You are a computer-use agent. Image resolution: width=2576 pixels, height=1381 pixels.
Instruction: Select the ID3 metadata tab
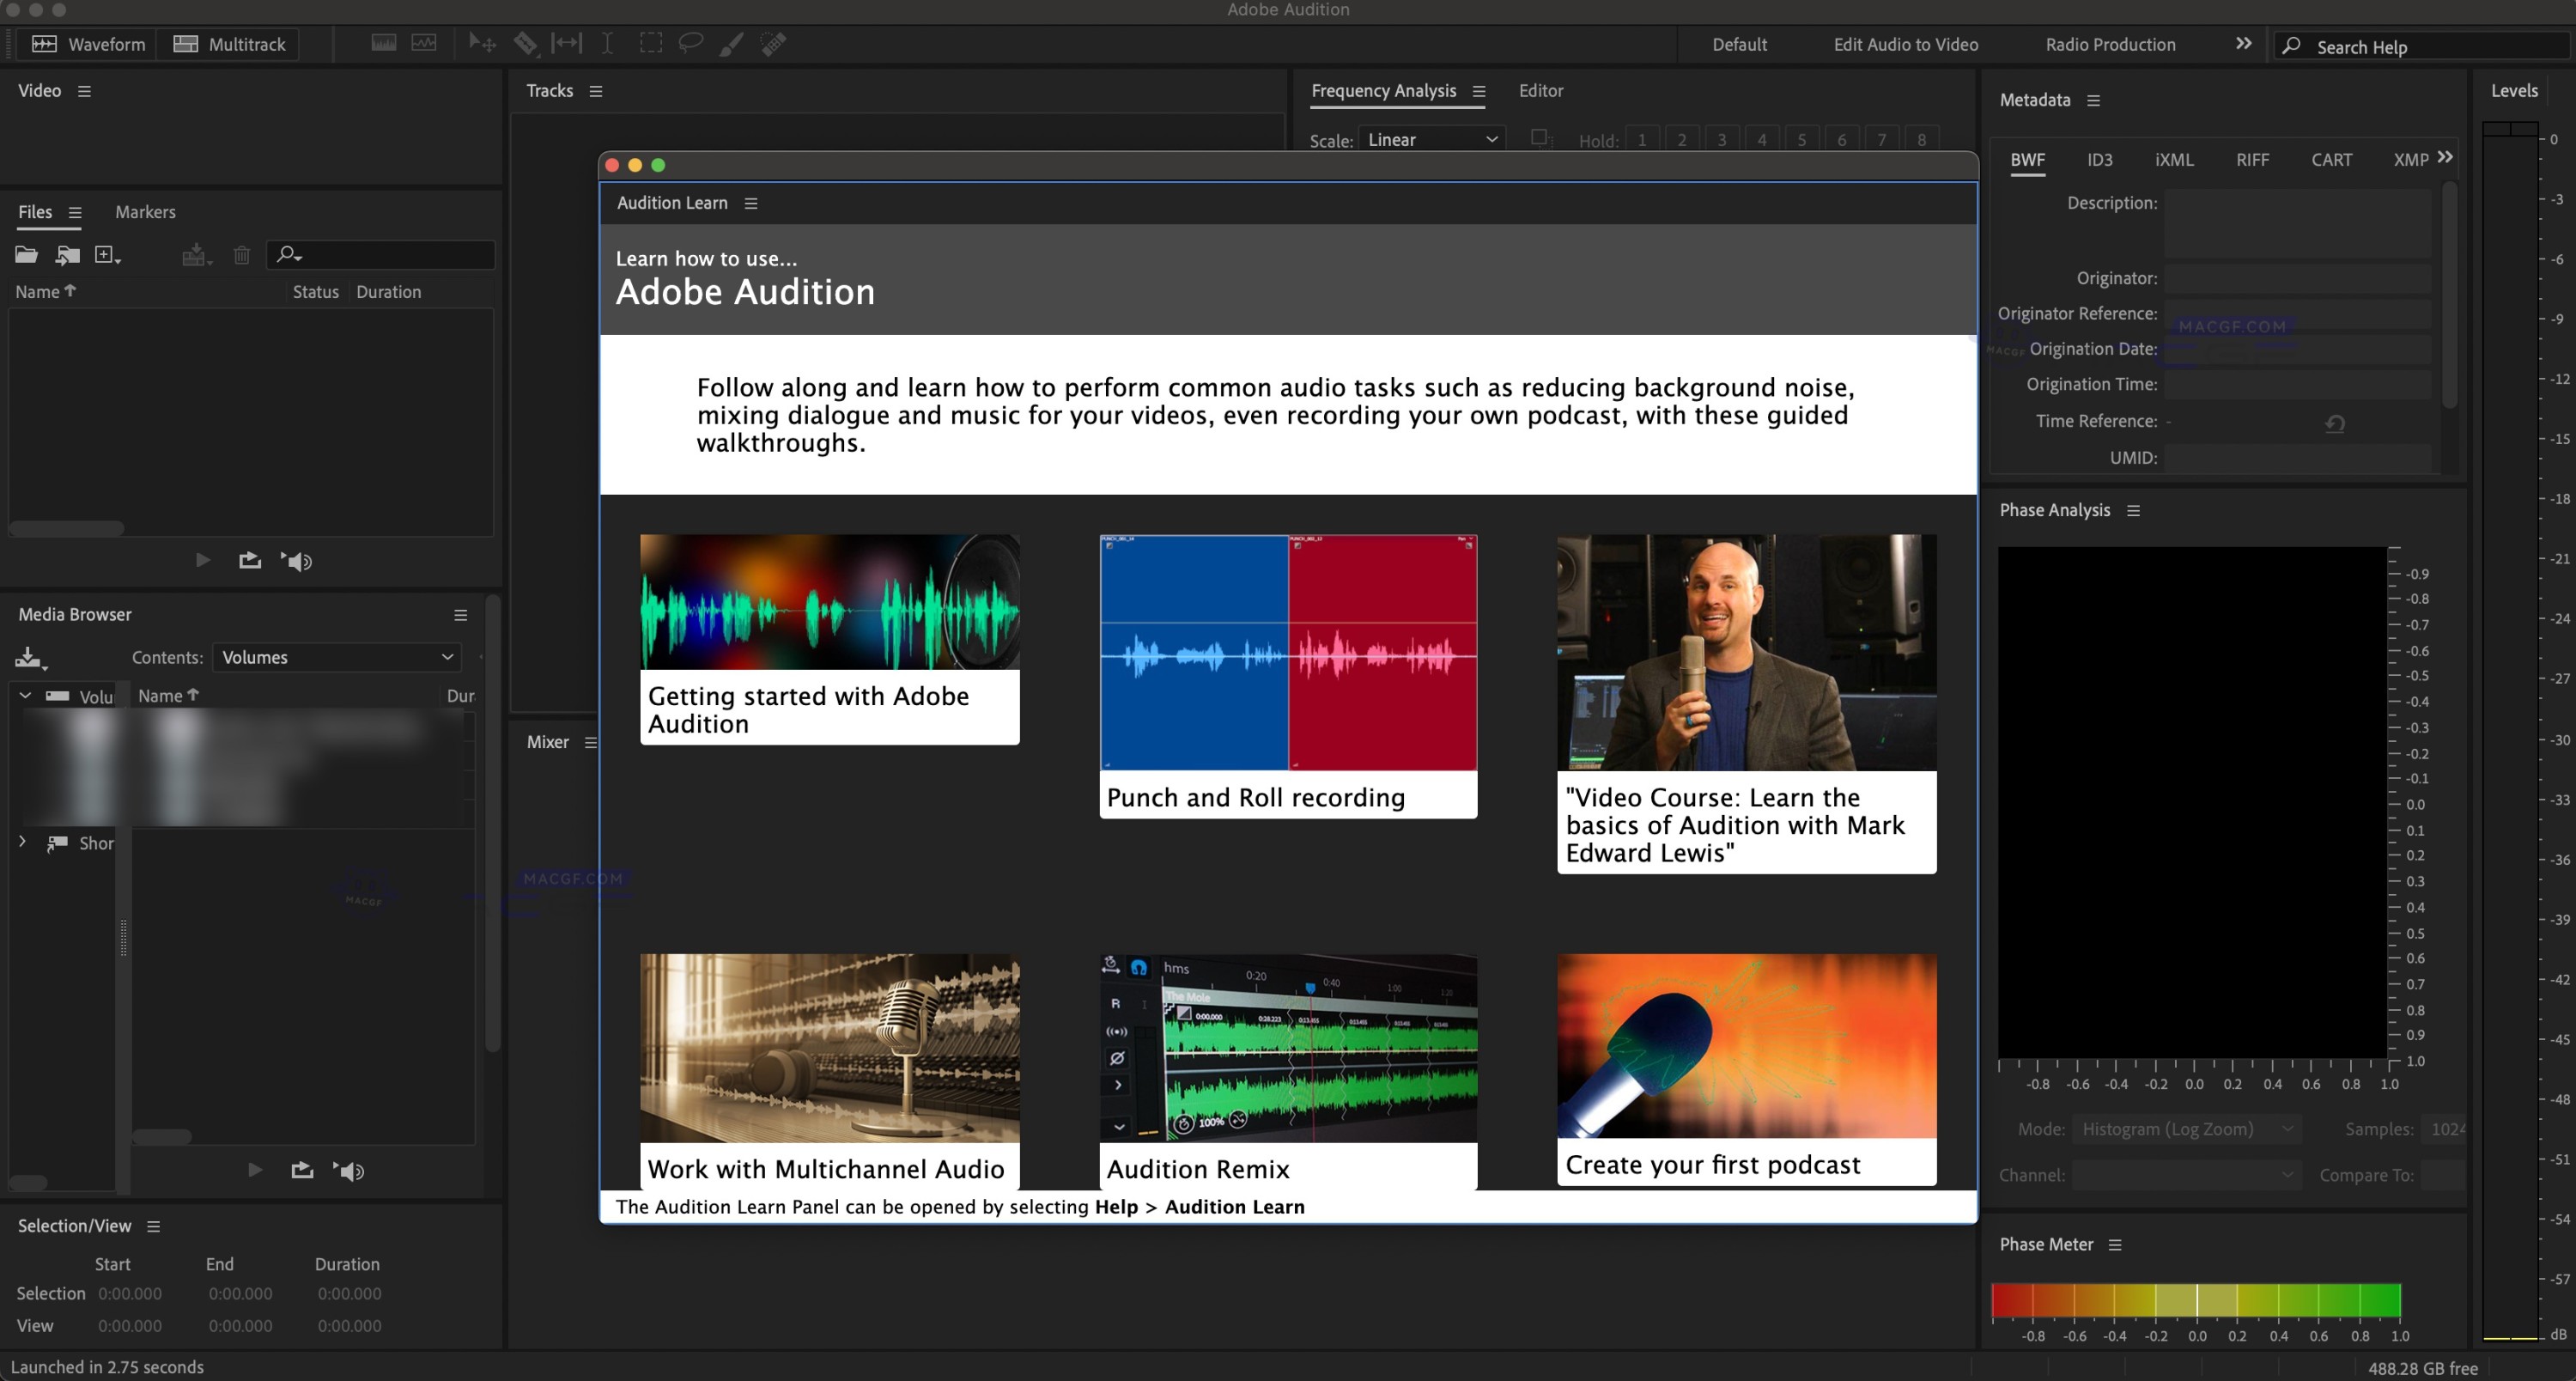click(x=2099, y=160)
